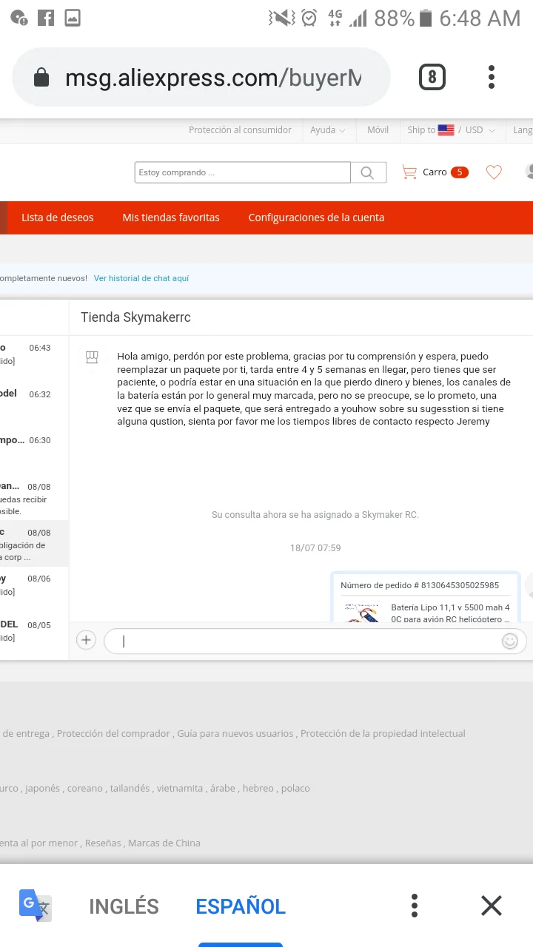Open the Ayuda dropdown
The height and width of the screenshot is (947, 533).
tap(327, 130)
